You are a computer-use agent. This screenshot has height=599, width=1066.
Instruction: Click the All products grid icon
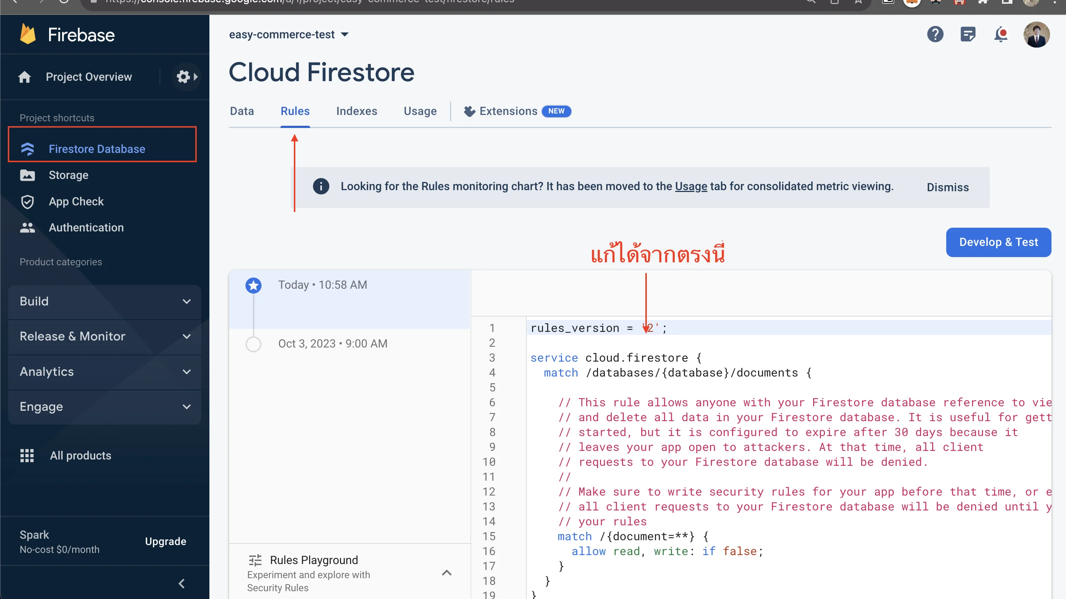(27, 455)
